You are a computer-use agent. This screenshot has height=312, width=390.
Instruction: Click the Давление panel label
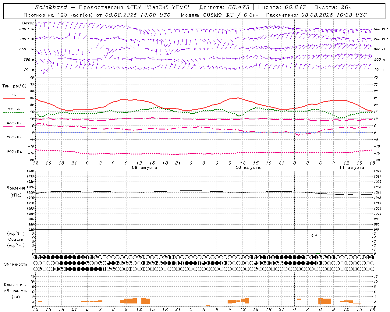click(16, 188)
